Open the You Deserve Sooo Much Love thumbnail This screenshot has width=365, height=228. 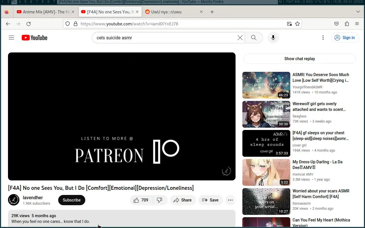pos(266,85)
